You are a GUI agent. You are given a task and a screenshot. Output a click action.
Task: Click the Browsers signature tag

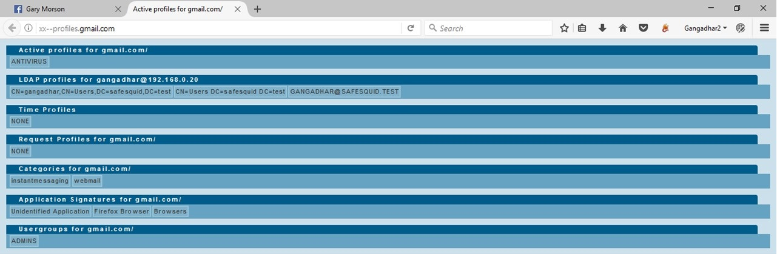tap(170, 211)
